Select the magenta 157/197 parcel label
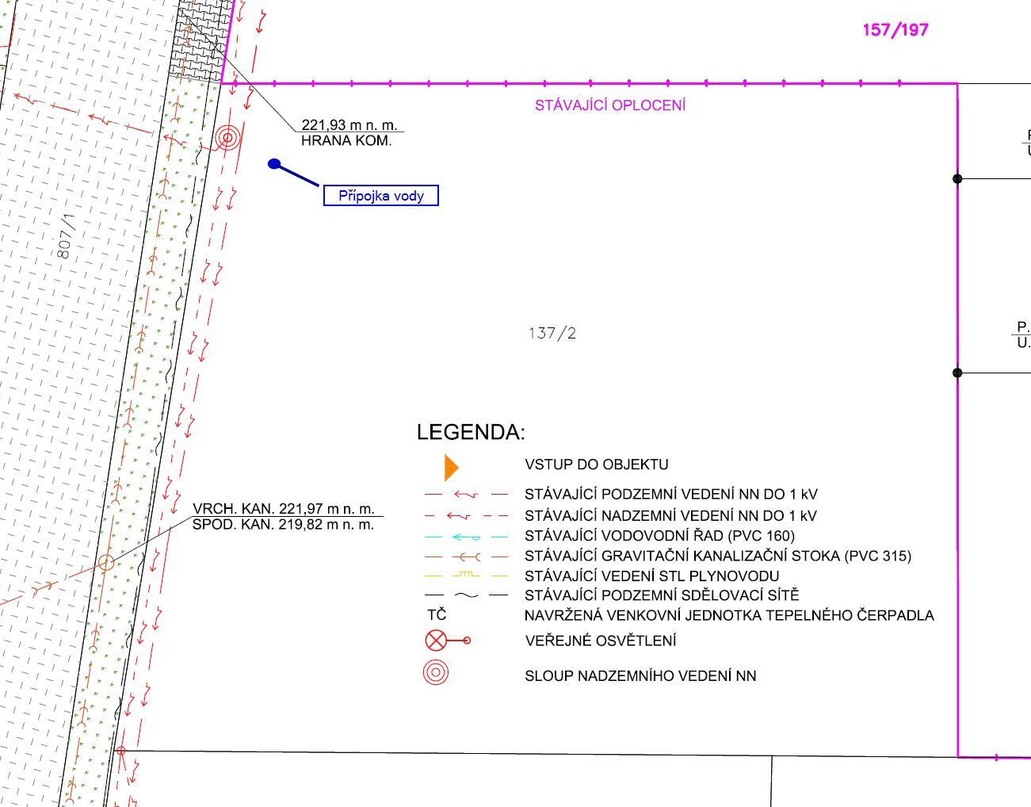1031x807 pixels. (895, 30)
